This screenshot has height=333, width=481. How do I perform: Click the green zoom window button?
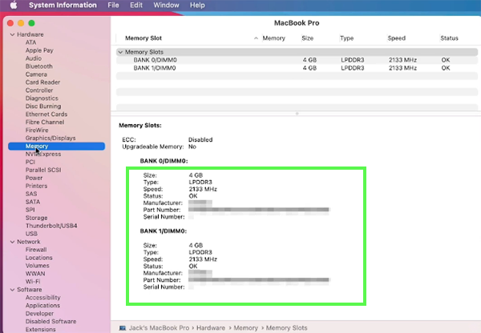(31, 23)
